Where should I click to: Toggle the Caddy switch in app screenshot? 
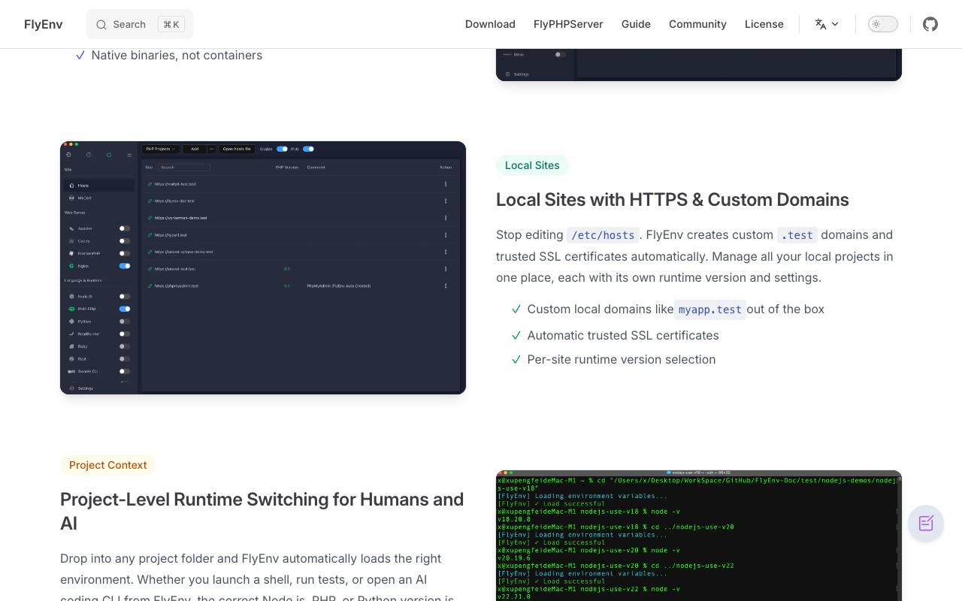[x=125, y=241]
